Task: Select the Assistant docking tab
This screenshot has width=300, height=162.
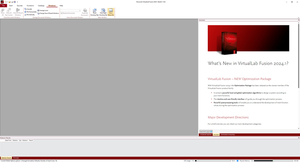Action: 216,135
